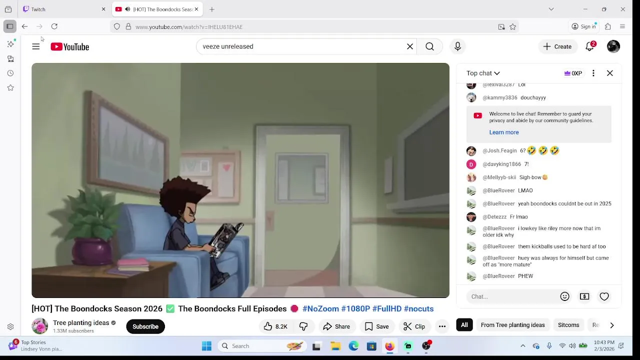Open Windows Start menu

click(x=206, y=346)
